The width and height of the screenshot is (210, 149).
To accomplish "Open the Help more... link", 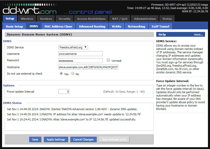I will click(198, 34).
